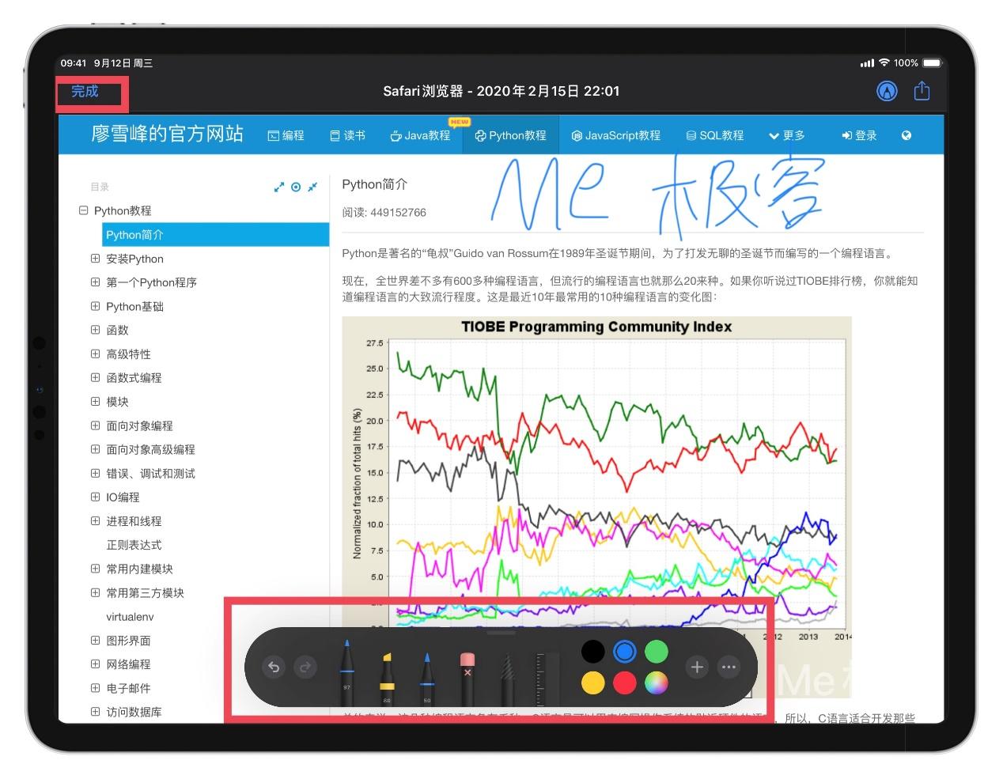Open the 进程和线程 chapter link
1003x779 pixels.
(x=134, y=521)
